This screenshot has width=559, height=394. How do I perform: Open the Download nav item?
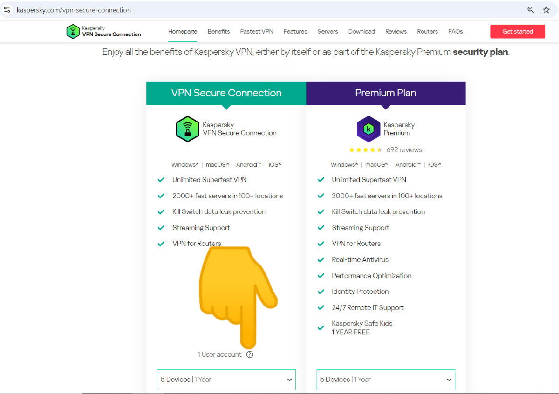coord(361,32)
